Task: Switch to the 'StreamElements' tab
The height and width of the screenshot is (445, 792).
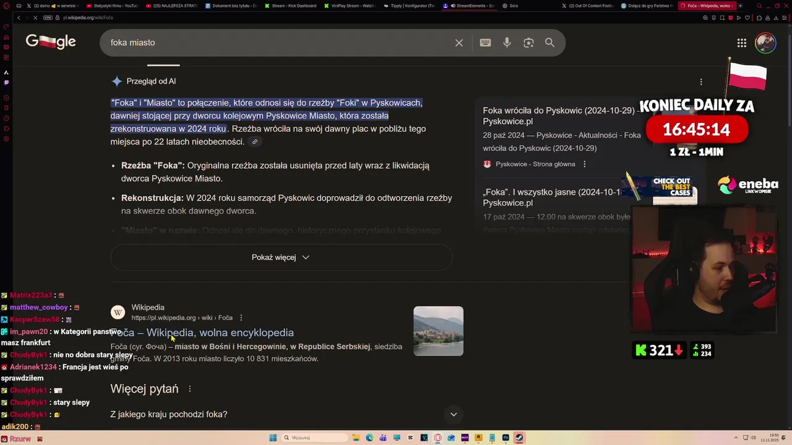Action: pos(468,6)
